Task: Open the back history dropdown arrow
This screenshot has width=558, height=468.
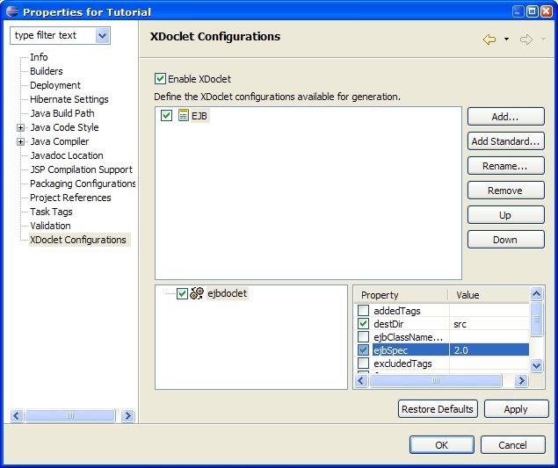Action: point(506,40)
